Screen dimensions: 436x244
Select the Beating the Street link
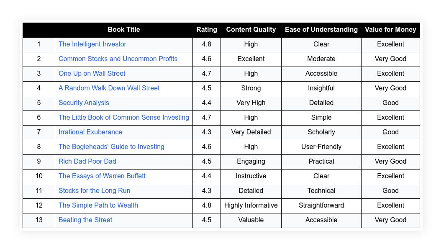click(x=85, y=220)
